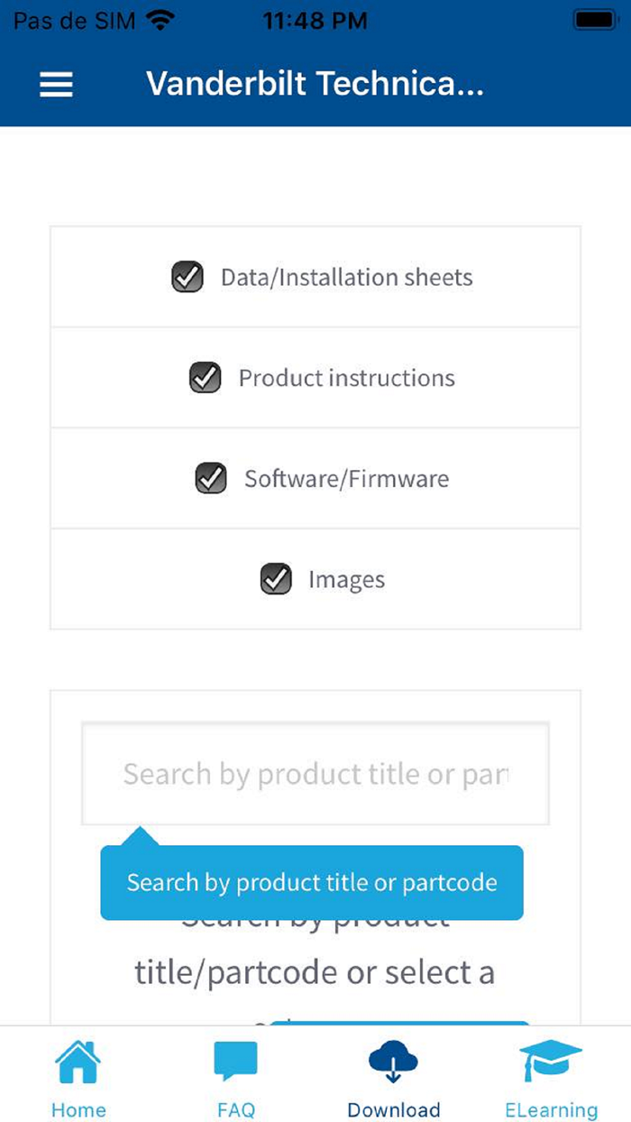
Task: Click the "Product instructions" label text
Action: tap(346, 378)
